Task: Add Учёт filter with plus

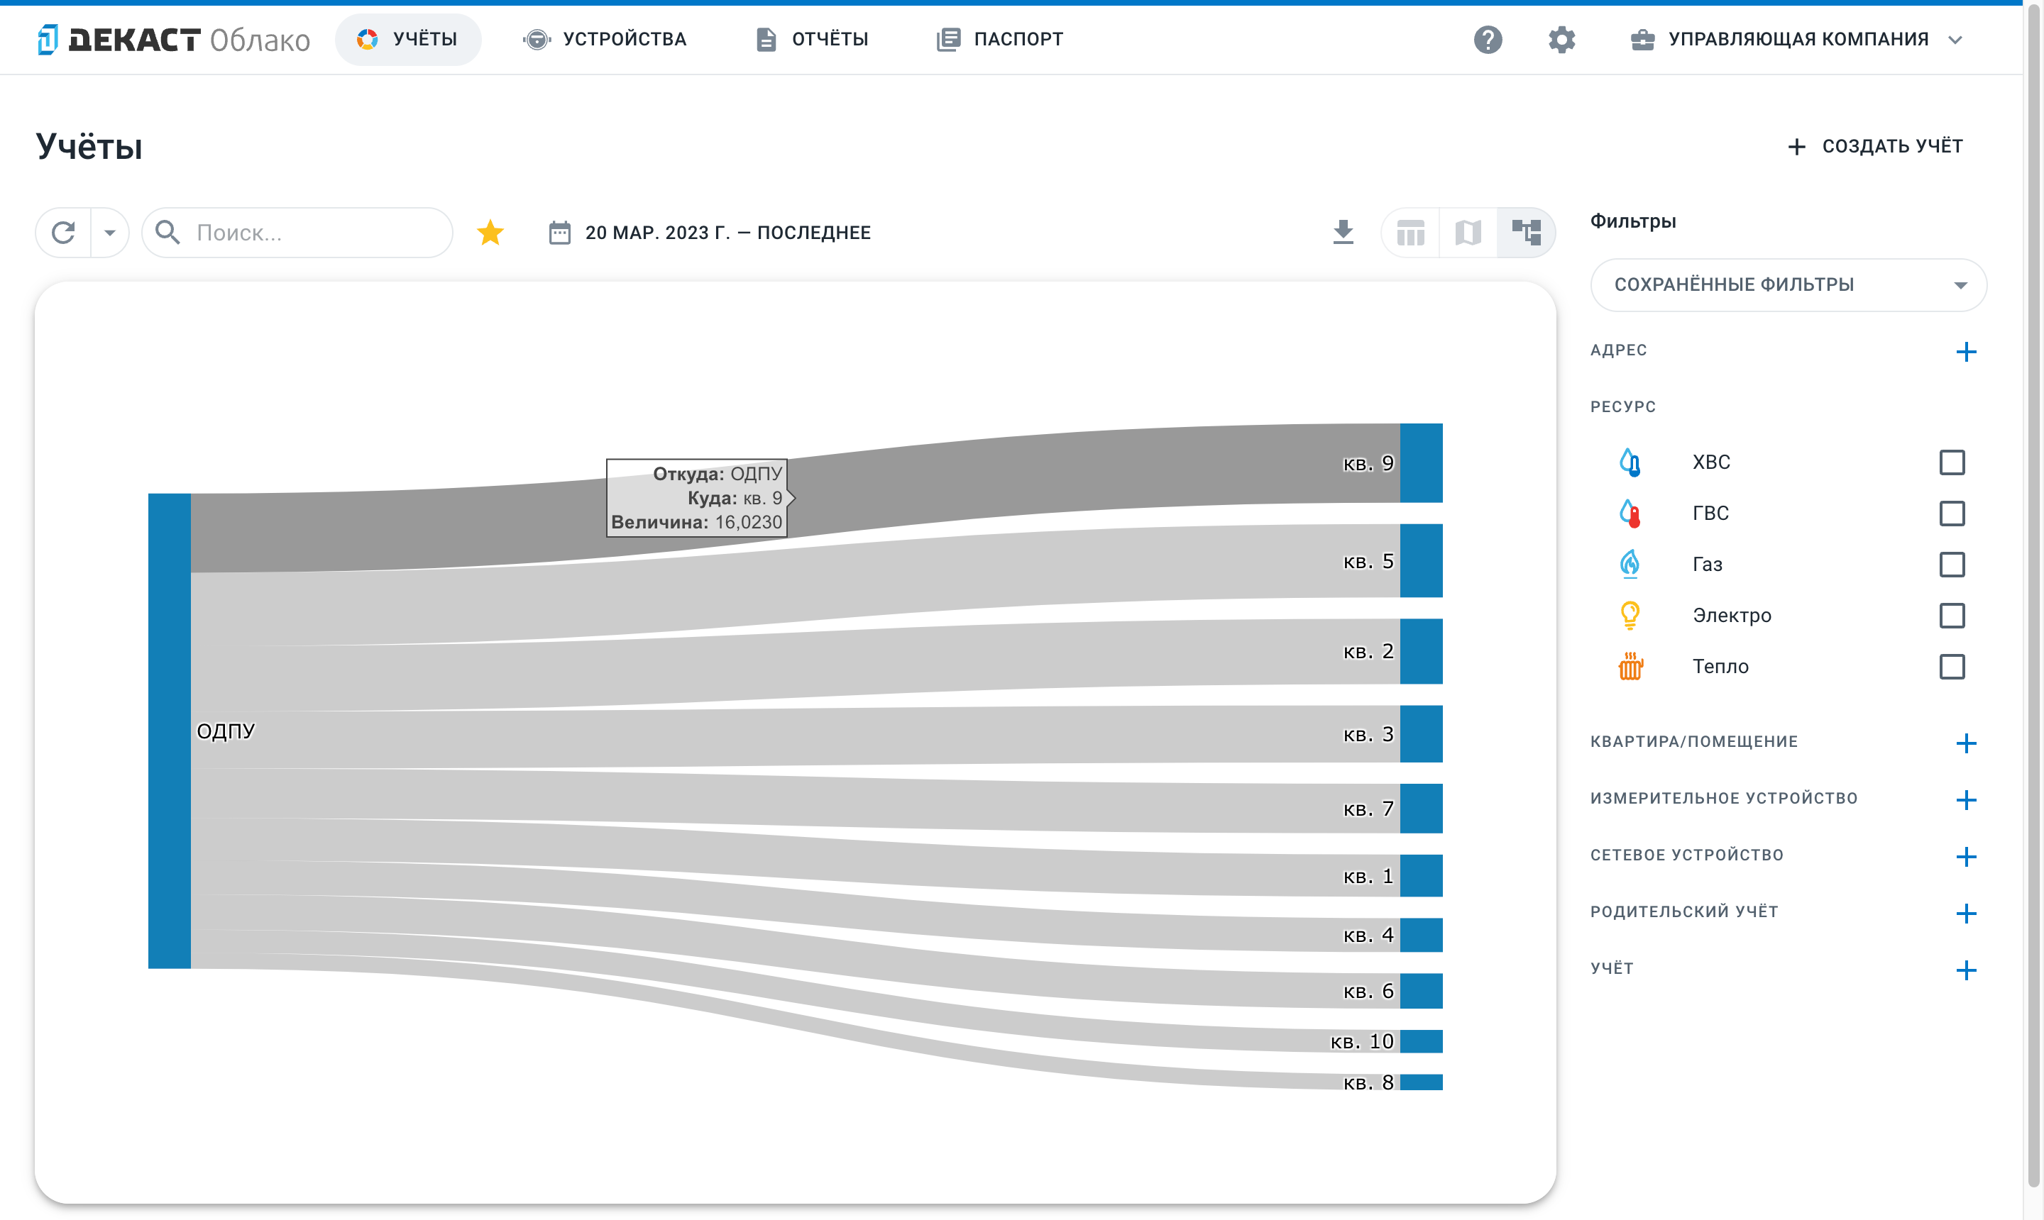Action: [1966, 970]
